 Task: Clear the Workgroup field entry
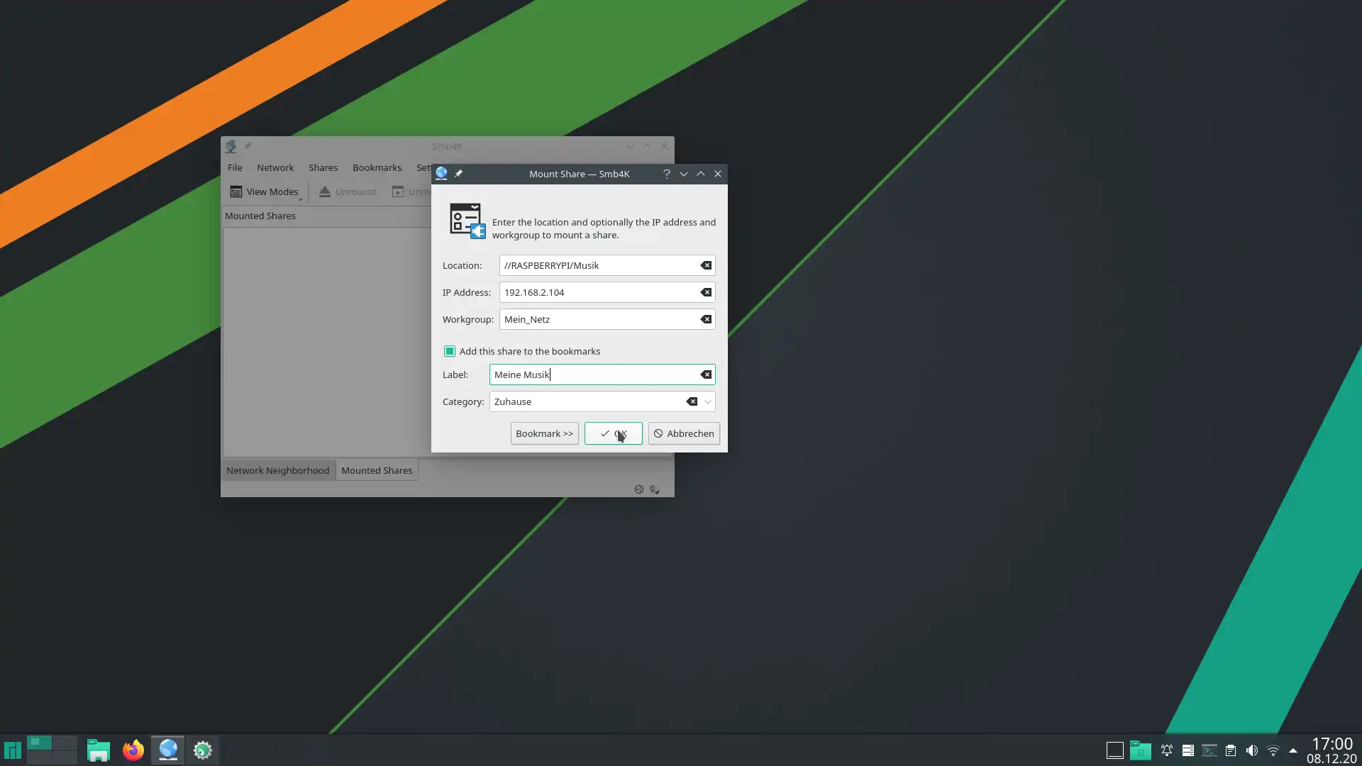click(706, 319)
